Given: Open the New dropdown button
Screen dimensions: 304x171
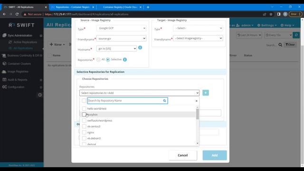Looking at the screenshot, I should click(x=57, y=44).
